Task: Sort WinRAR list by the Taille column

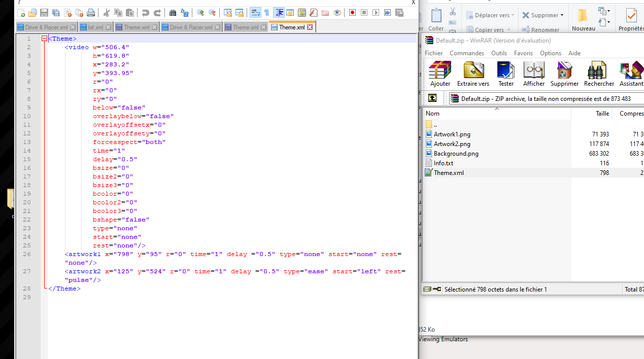Action: [591, 114]
